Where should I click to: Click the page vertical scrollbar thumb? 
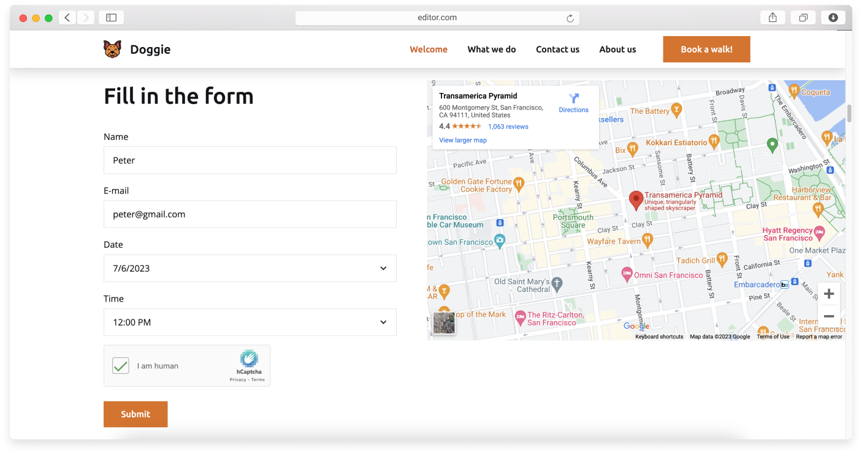(849, 113)
